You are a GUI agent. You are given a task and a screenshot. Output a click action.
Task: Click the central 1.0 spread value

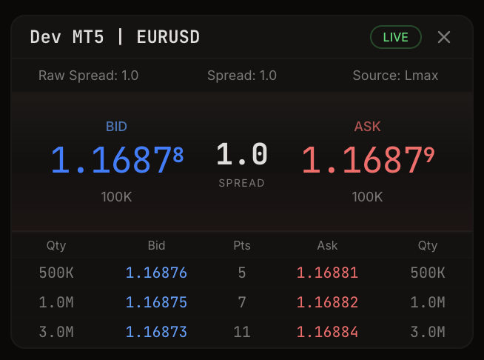(x=242, y=154)
